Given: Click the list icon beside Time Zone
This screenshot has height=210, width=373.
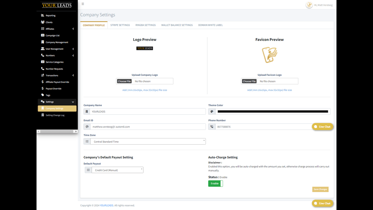Looking at the screenshot, I should [87, 142].
